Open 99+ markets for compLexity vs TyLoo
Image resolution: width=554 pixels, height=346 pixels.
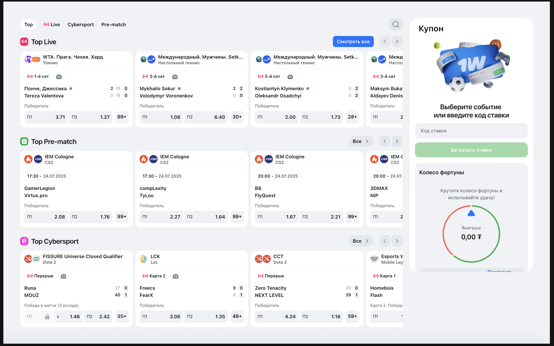237,217
